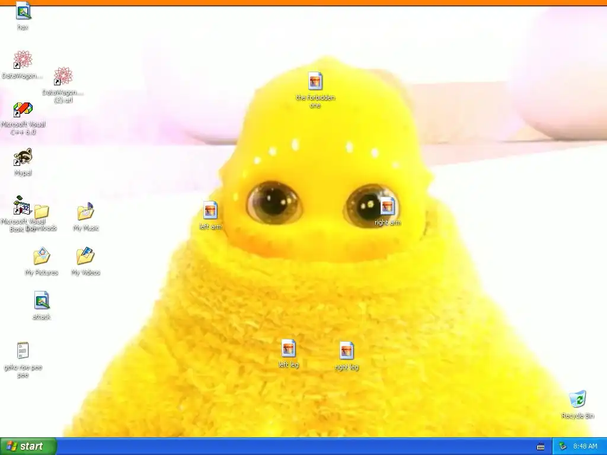Image resolution: width=607 pixels, height=455 pixels.
Task: Select the Microsoft Visual C++ 6.0 shortcut
Action: click(x=23, y=110)
